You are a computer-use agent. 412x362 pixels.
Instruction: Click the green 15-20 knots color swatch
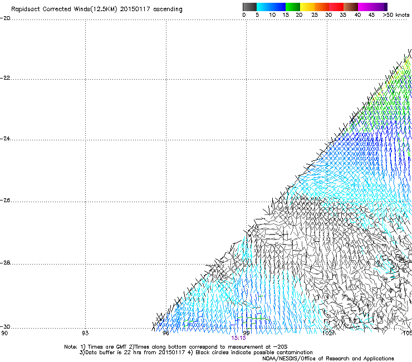point(293,7)
